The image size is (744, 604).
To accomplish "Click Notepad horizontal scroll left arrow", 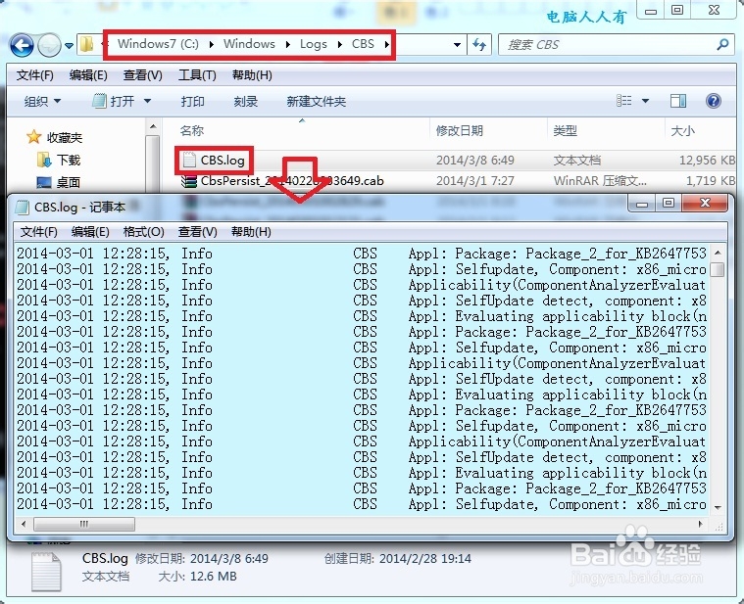I will 24,524.
